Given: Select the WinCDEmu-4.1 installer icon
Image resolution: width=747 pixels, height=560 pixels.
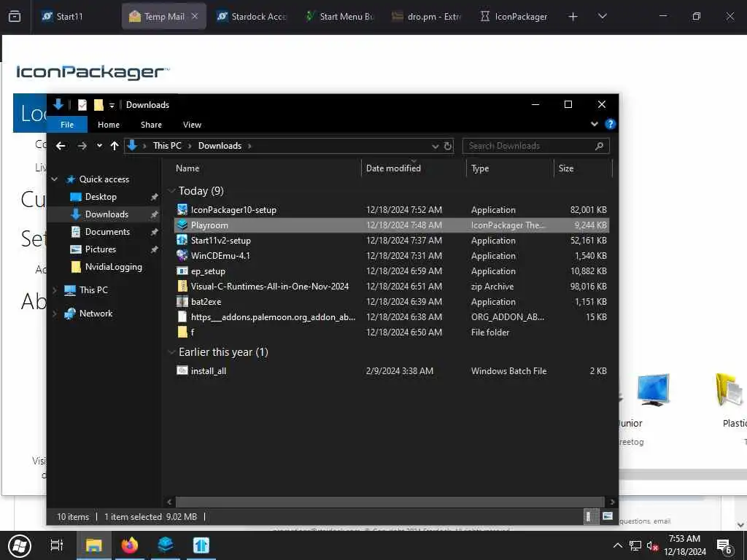Looking at the screenshot, I should [182, 255].
